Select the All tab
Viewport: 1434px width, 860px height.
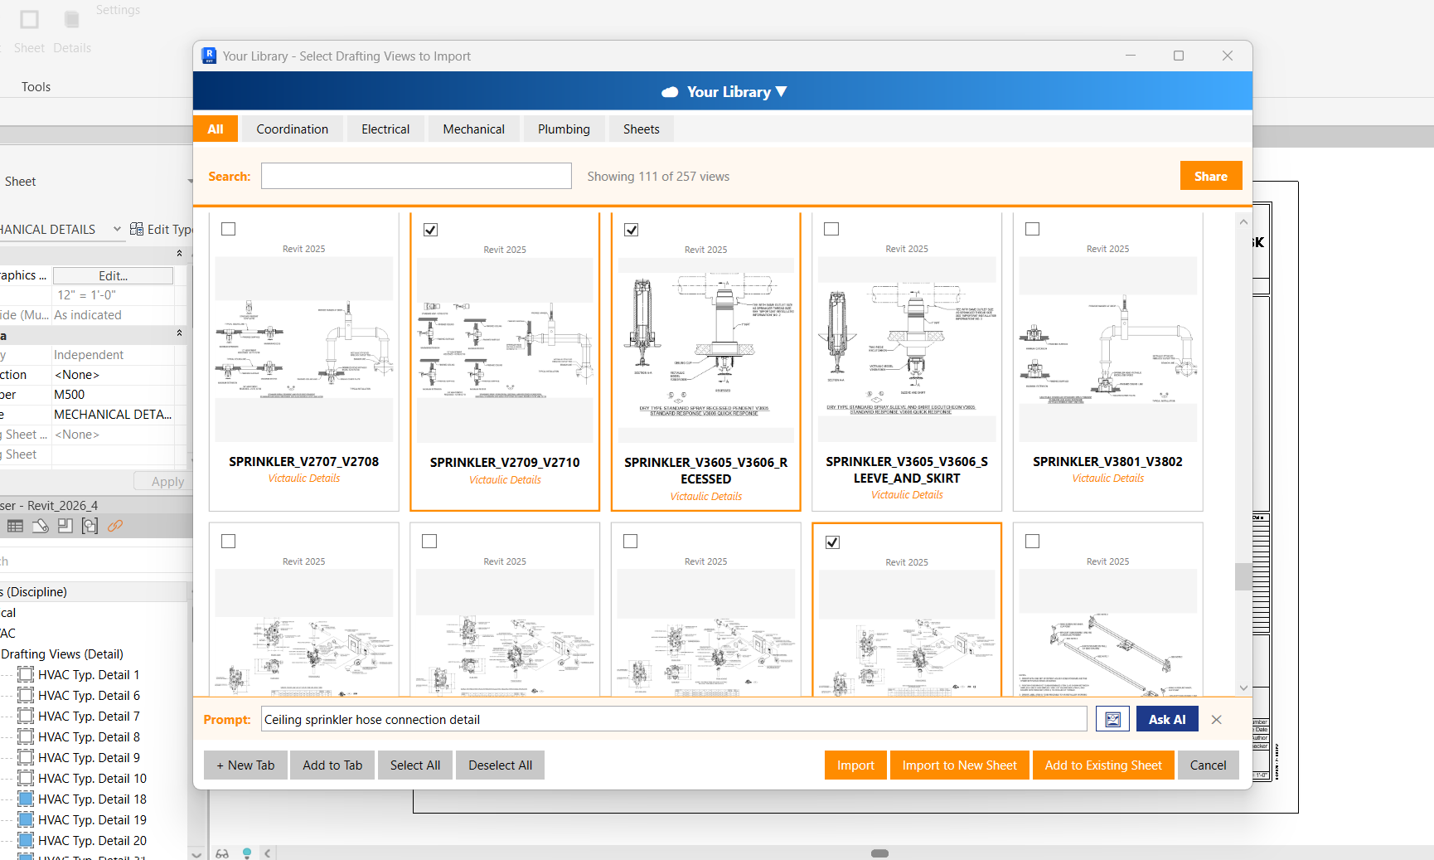tap(216, 129)
